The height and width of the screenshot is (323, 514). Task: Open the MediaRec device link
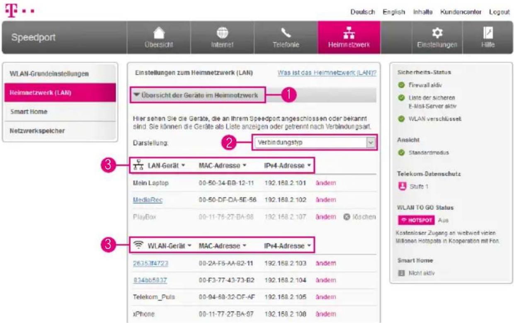coord(148,200)
